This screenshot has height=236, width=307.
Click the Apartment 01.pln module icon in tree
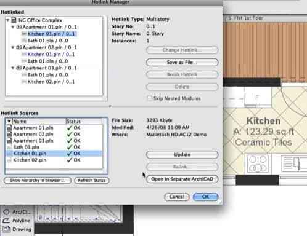19,27
